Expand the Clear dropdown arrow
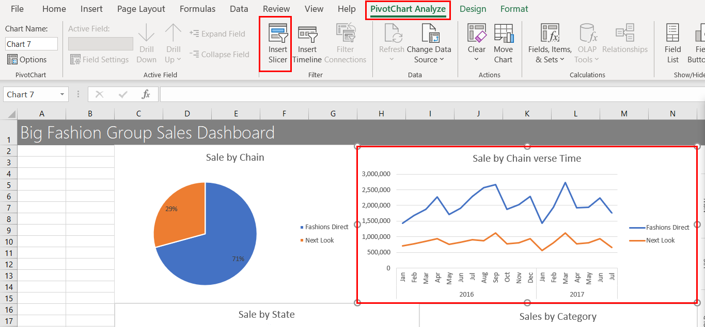The width and height of the screenshot is (705, 327). [477, 60]
